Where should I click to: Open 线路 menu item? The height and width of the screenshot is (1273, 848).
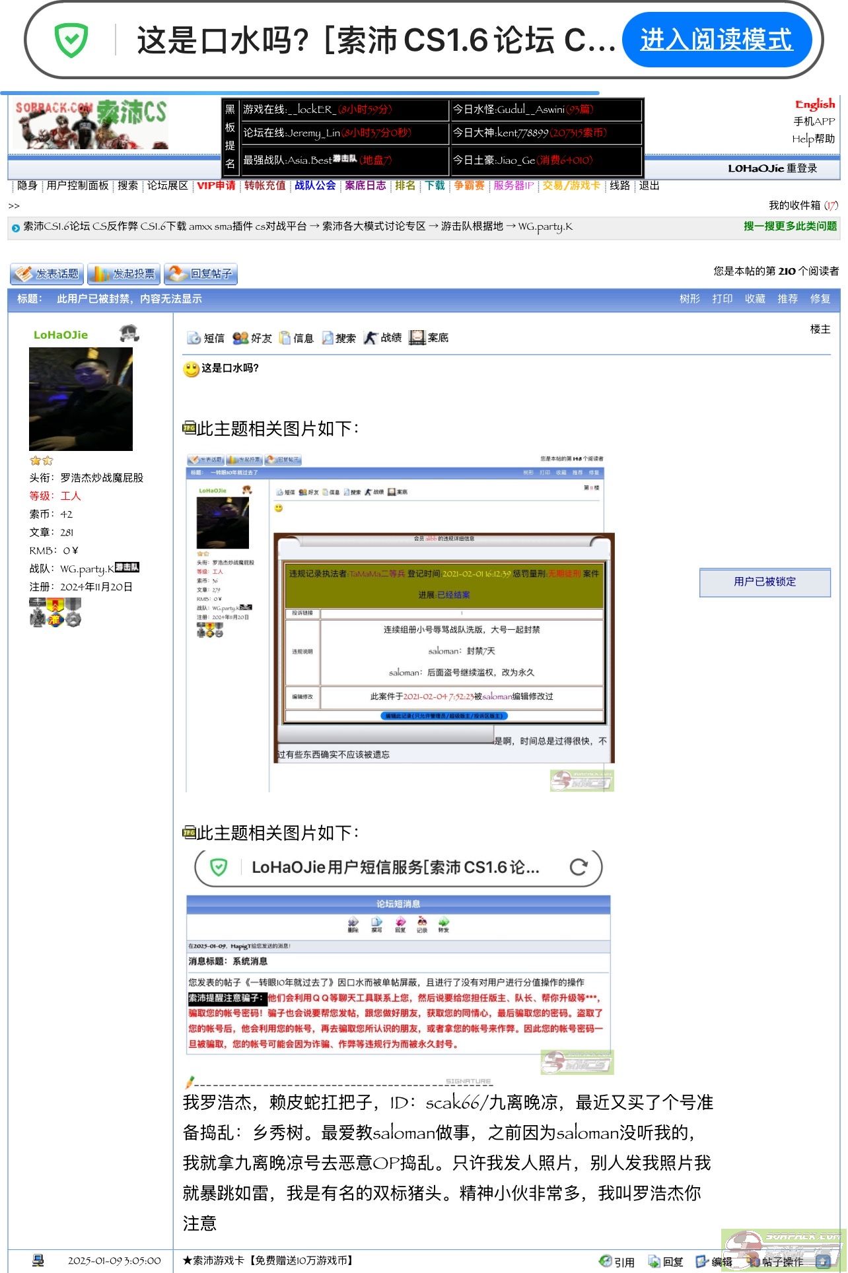pyautogui.click(x=619, y=186)
